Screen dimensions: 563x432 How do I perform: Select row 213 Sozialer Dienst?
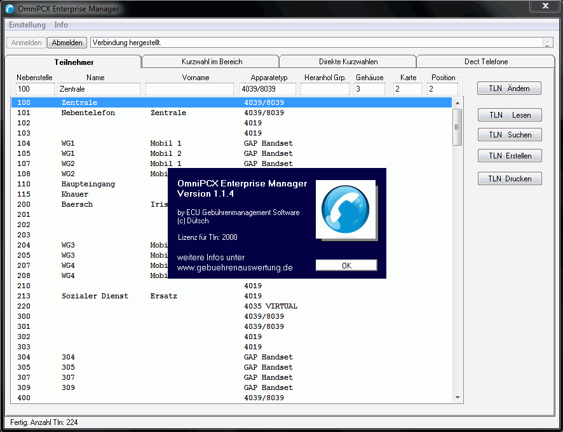pyautogui.click(x=231, y=296)
